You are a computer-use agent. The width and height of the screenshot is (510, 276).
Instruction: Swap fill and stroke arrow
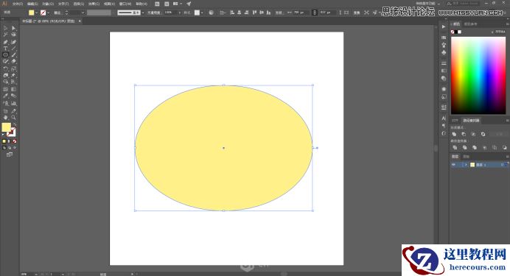[15, 125]
